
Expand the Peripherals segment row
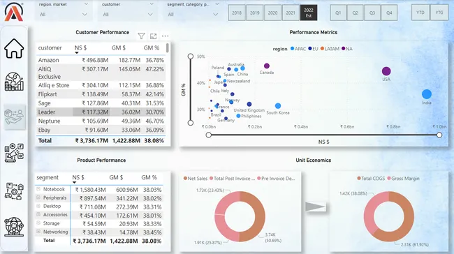click(x=38, y=197)
